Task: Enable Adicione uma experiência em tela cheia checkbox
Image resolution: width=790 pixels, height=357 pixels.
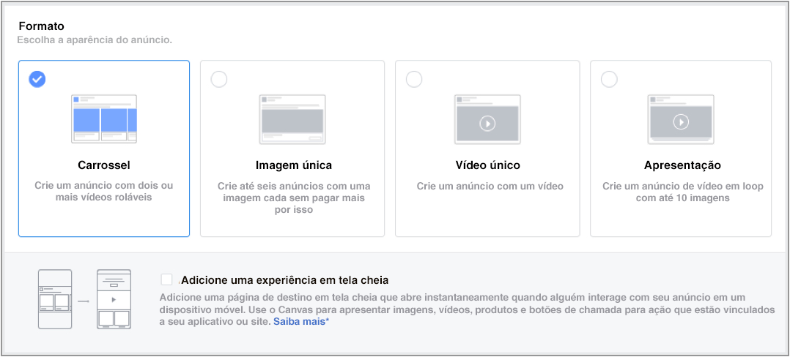Action: (167, 279)
